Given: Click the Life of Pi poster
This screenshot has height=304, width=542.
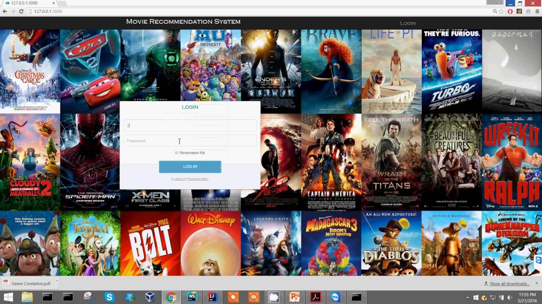Looking at the screenshot, I should tap(391, 71).
